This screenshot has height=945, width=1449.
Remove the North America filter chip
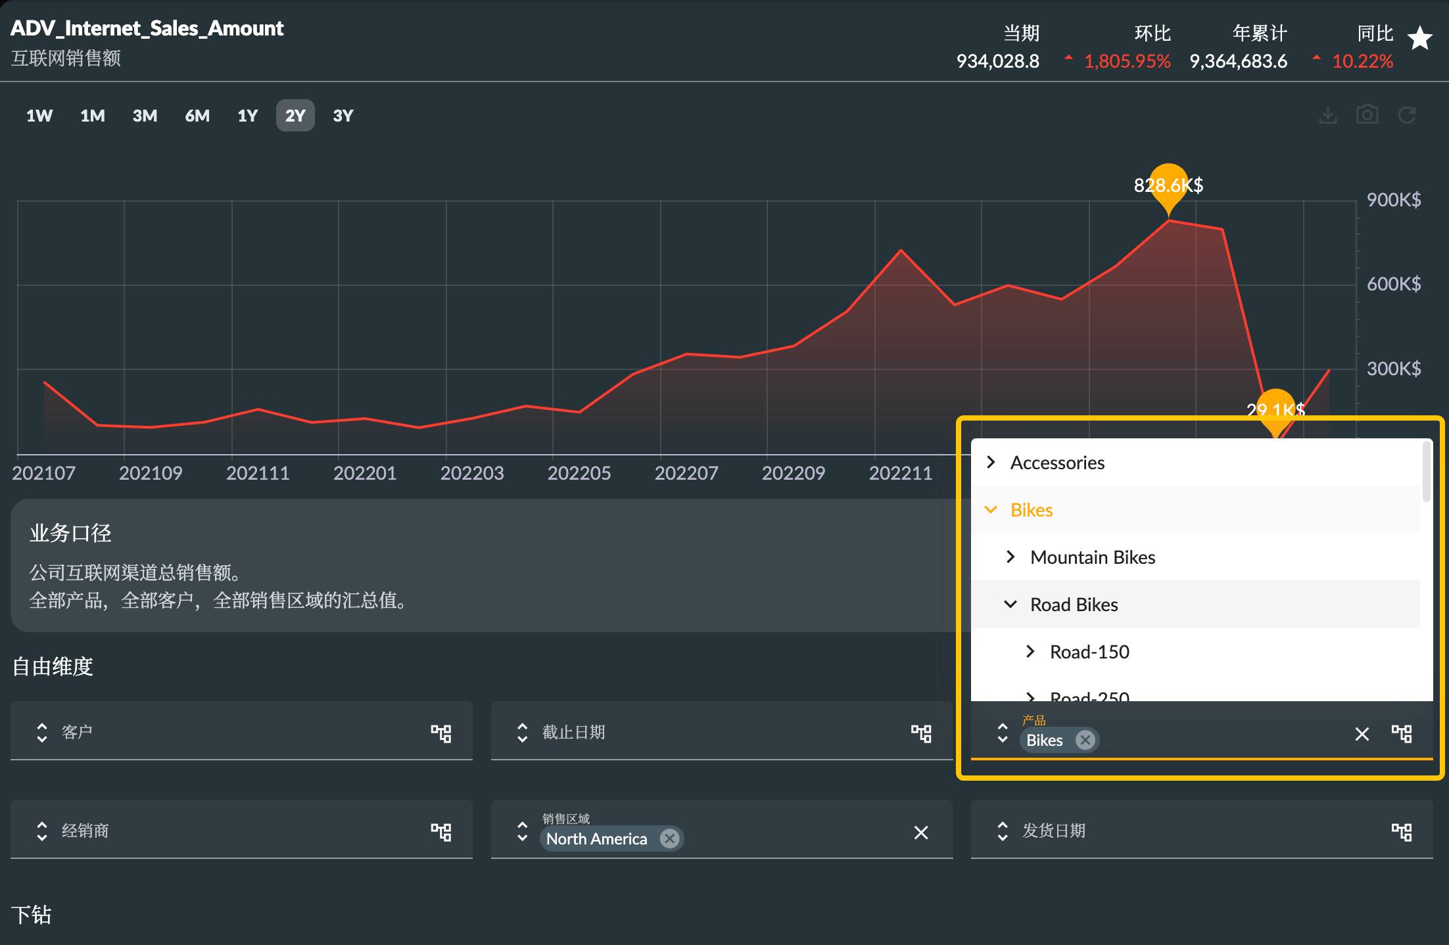point(669,839)
